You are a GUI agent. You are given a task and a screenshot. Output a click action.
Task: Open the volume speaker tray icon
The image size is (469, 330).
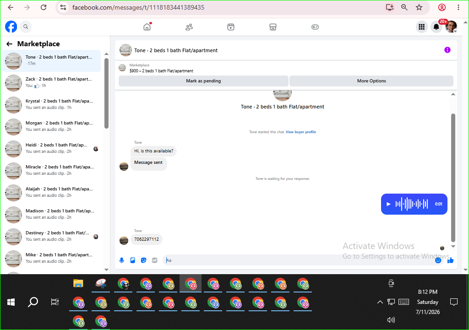coord(391,320)
